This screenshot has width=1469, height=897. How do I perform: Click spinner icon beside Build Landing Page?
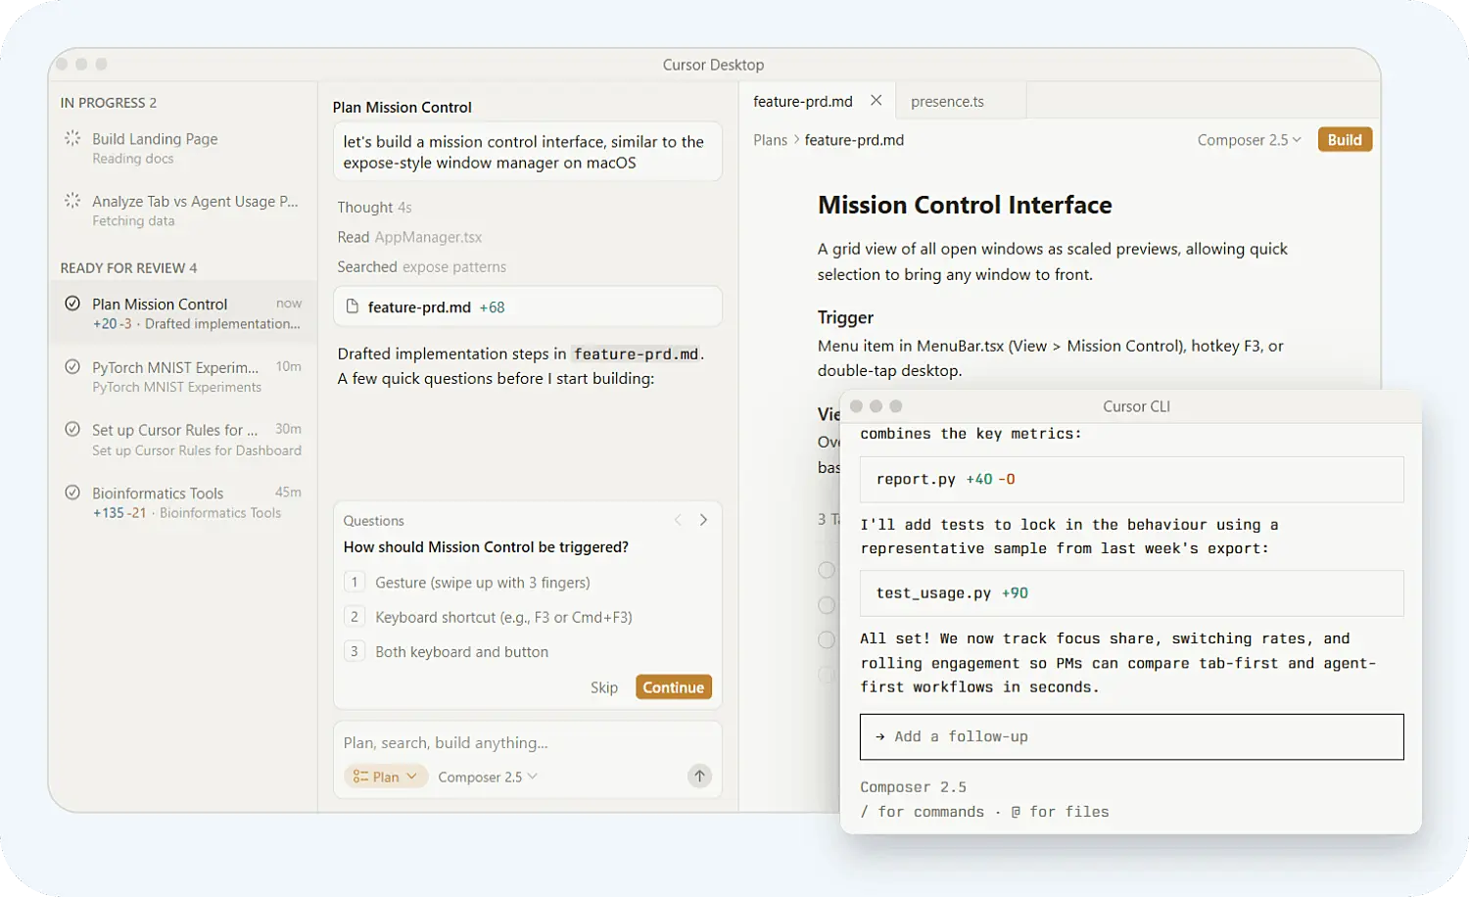click(x=72, y=139)
